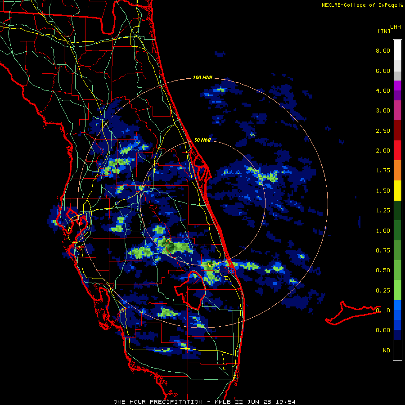Click the OHA product label above legend
This screenshot has width=405, height=405.
pyautogui.click(x=396, y=27)
